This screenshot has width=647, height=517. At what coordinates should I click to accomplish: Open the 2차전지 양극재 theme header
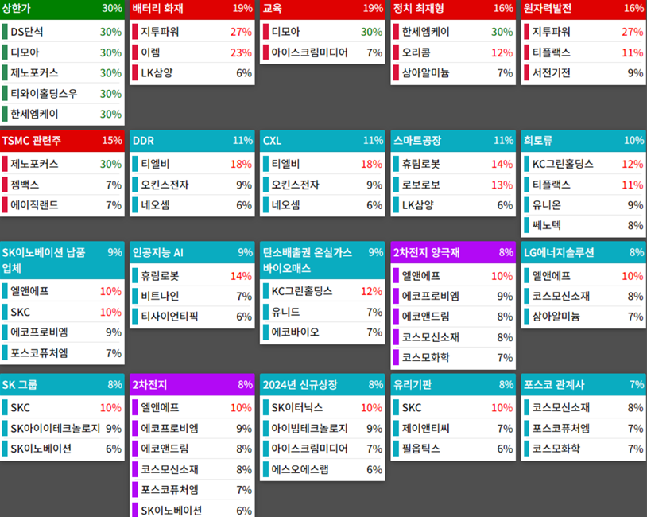pos(453,253)
